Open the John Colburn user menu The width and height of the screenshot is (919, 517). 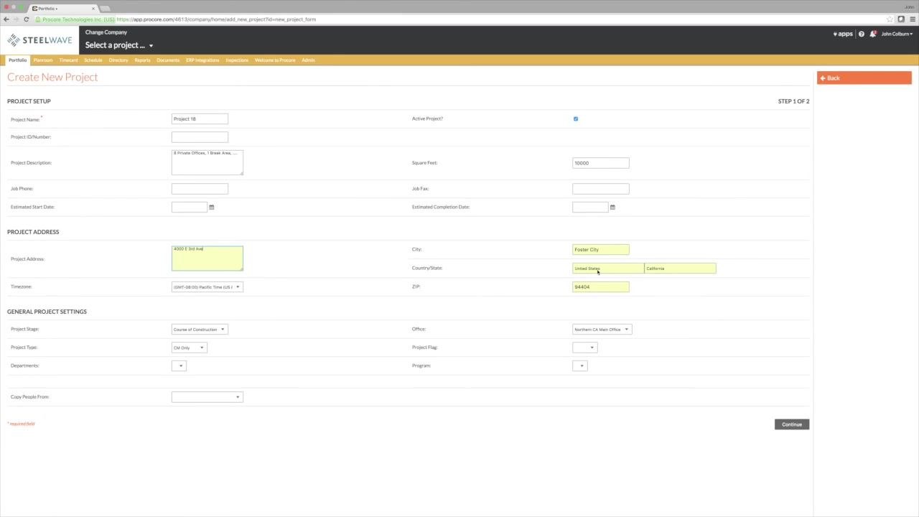[x=897, y=34]
